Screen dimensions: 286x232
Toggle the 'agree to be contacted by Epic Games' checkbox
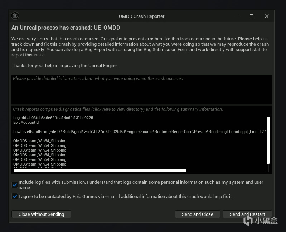pos(15,196)
